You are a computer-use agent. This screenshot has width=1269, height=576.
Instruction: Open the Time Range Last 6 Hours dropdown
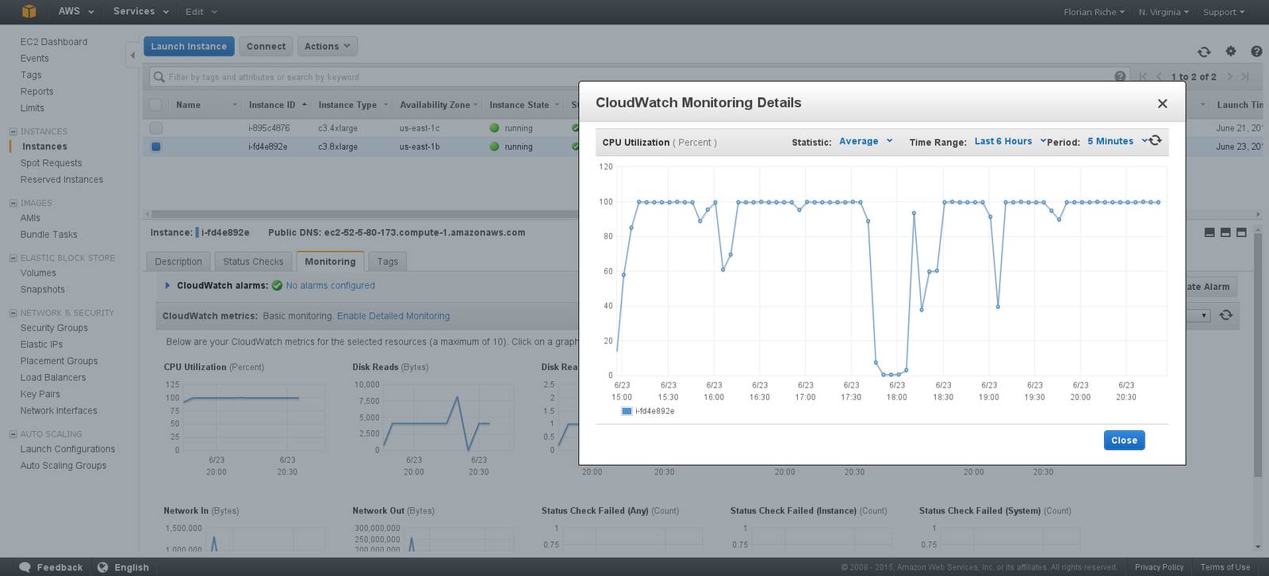pos(1010,141)
